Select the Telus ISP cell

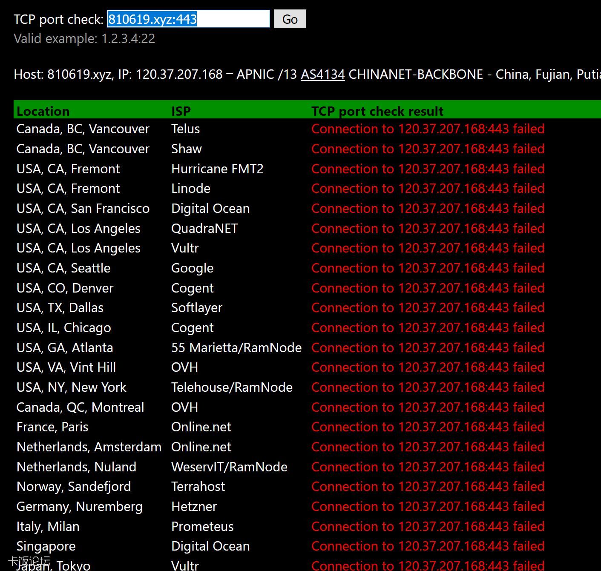(x=185, y=129)
